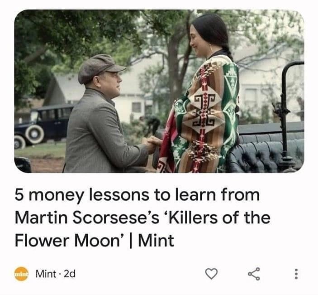Open the three-dot more options menu
This screenshot has height=295, width=318.
296,274
